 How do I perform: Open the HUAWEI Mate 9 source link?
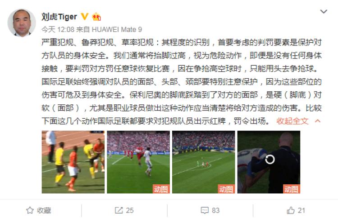click(x=117, y=29)
